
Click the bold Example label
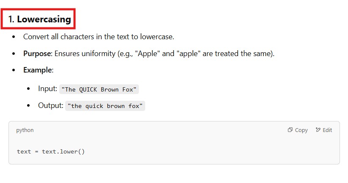pos(37,70)
